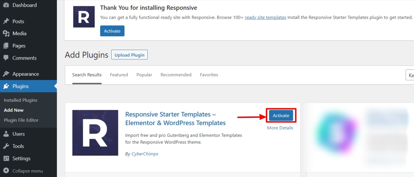Collapse the admin sidebar menu

point(27,171)
